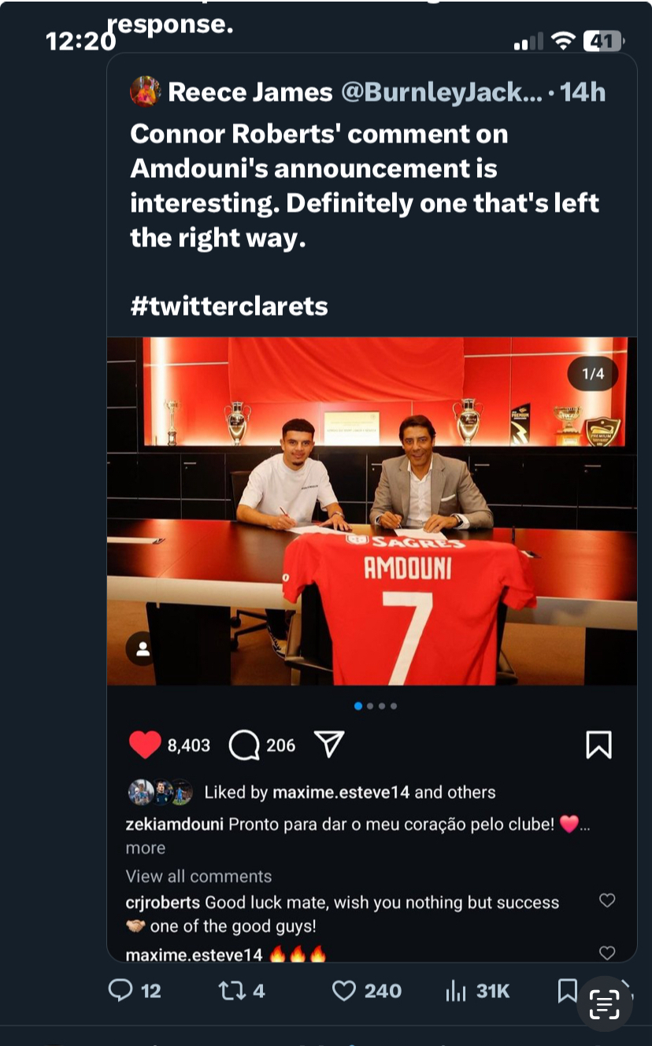Tap the Instagram share paper-plane icon
The height and width of the screenshot is (1046, 652).
329,745
